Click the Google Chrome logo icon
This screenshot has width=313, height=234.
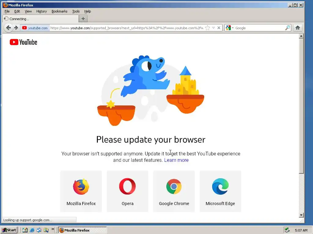[174, 186]
